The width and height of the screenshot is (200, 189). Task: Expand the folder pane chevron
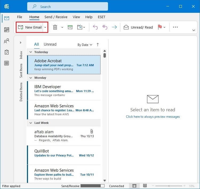[x=21, y=42]
